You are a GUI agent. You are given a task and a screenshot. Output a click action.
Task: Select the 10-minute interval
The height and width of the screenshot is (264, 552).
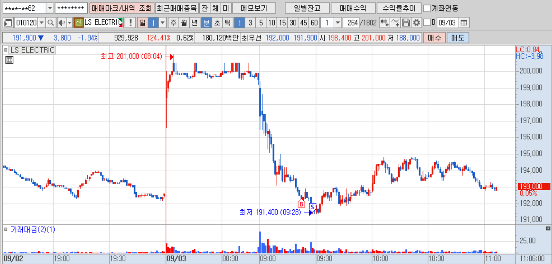click(x=272, y=23)
